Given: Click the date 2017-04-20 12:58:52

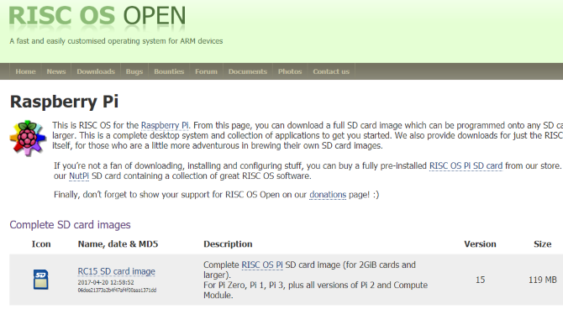Looking at the screenshot, I should click(106, 282).
